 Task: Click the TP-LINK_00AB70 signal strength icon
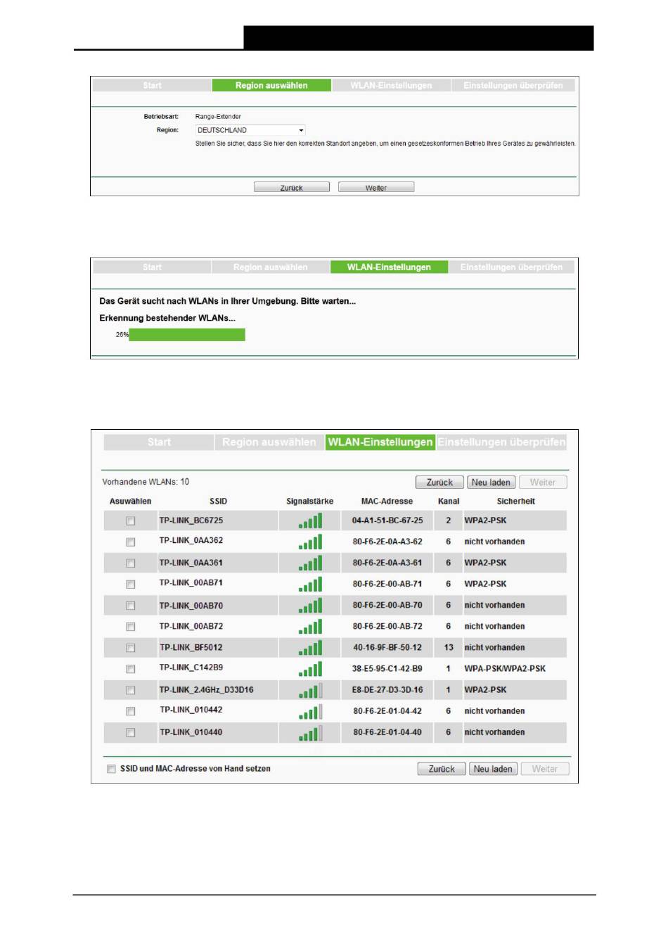pos(310,605)
